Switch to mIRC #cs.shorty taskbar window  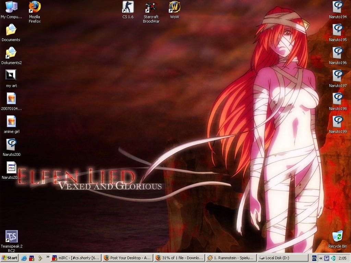tap(76, 258)
